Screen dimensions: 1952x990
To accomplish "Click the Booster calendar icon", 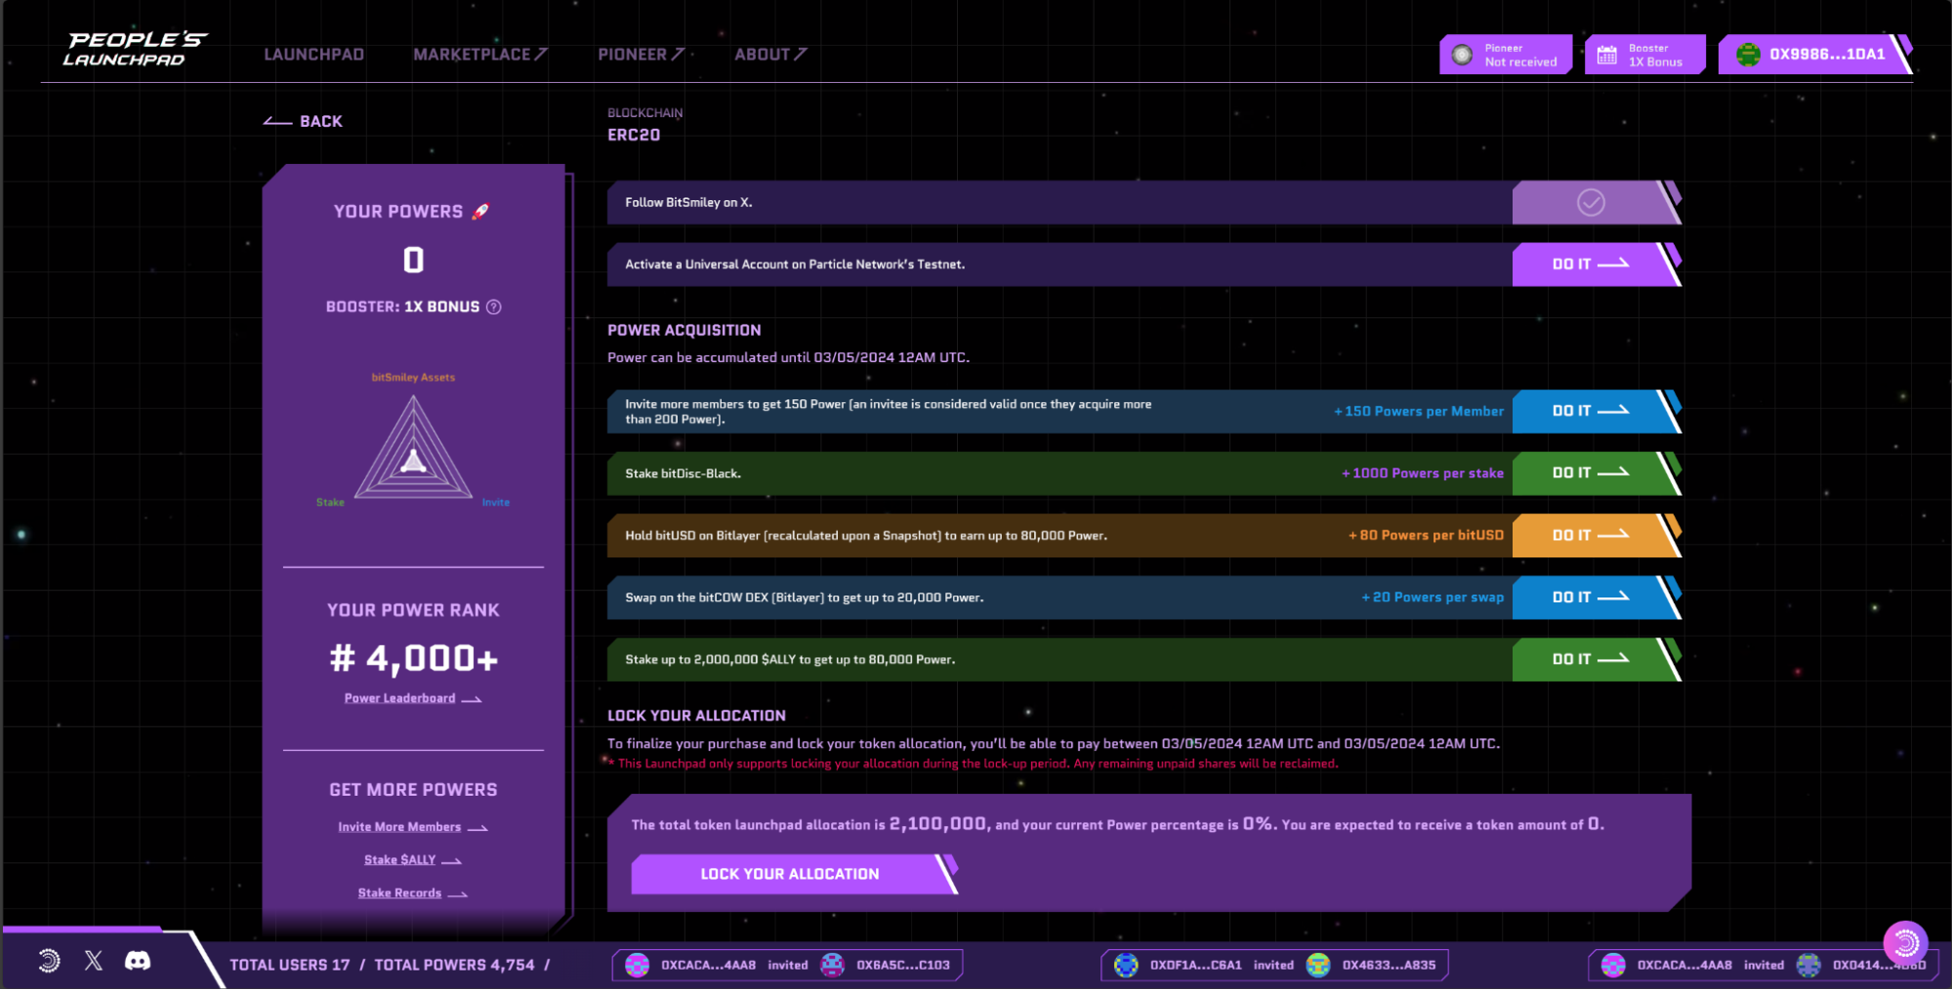I will click(1606, 55).
